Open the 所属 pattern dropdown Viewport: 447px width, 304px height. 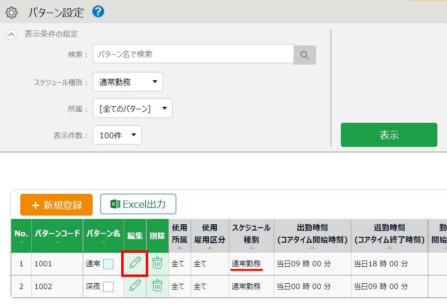click(133, 109)
